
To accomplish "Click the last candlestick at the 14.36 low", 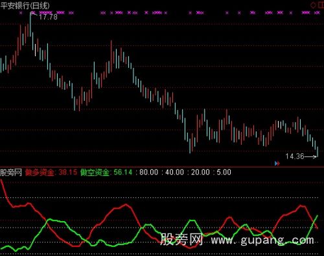I will pos(318,151).
